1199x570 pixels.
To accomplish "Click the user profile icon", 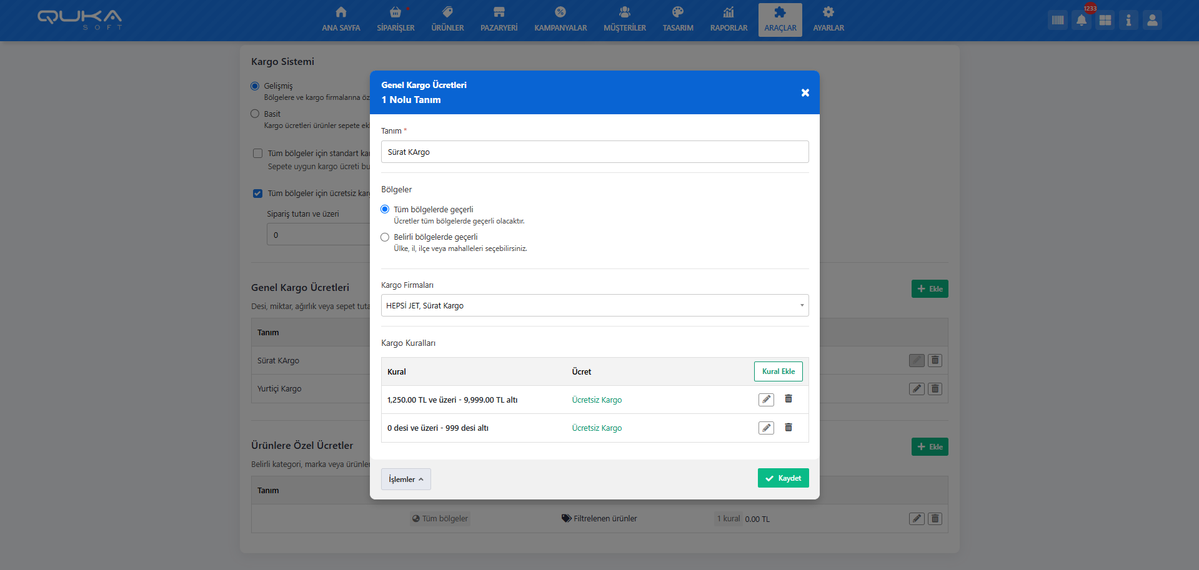I will [x=1152, y=20].
